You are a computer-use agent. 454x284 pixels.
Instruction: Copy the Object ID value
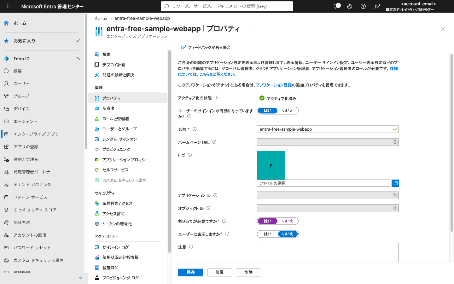coord(395,208)
